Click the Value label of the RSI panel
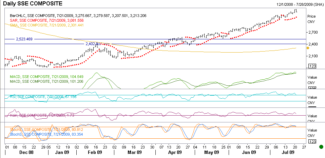 pos(312,97)
